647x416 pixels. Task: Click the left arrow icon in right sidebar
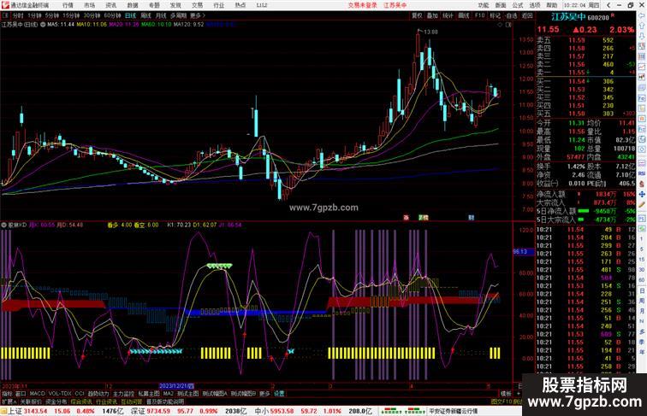(x=642, y=15)
